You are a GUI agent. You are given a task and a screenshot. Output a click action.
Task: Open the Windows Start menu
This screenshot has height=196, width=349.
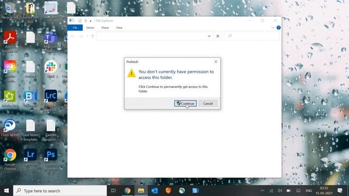click(x=7, y=191)
